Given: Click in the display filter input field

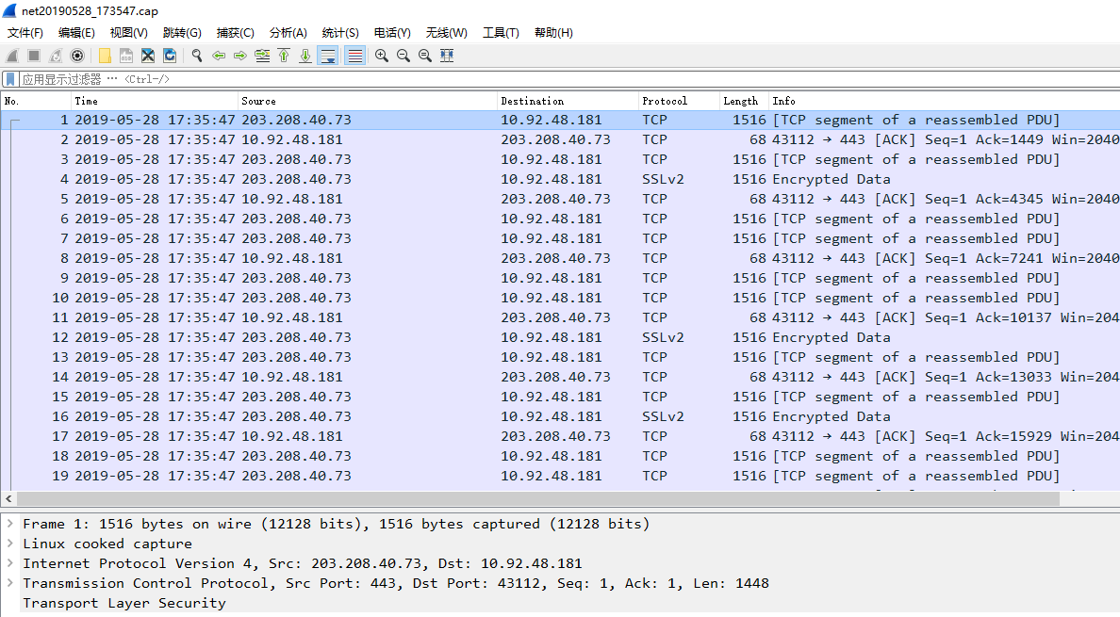Looking at the screenshot, I should [568, 79].
